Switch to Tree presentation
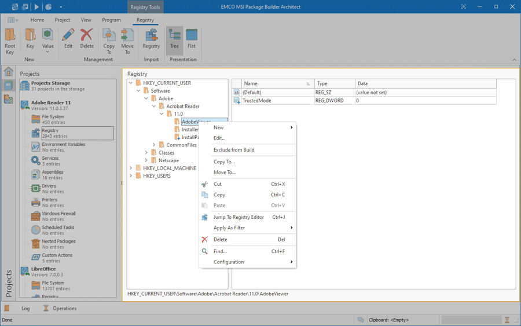Screen dimensions: 521x326 (x=174, y=39)
